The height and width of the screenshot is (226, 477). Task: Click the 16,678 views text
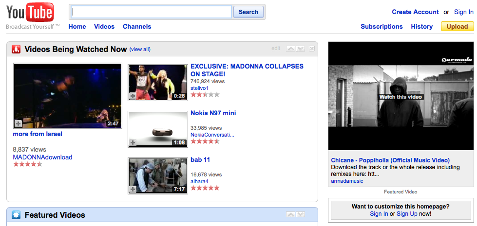coord(206,175)
